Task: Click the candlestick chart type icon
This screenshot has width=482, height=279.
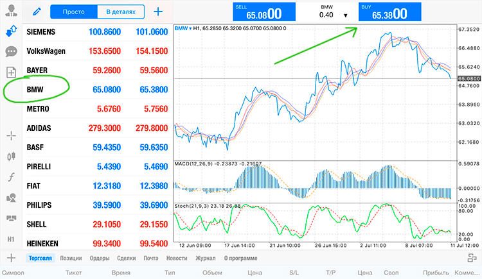Action: pyautogui.click(x=12, y=156)
